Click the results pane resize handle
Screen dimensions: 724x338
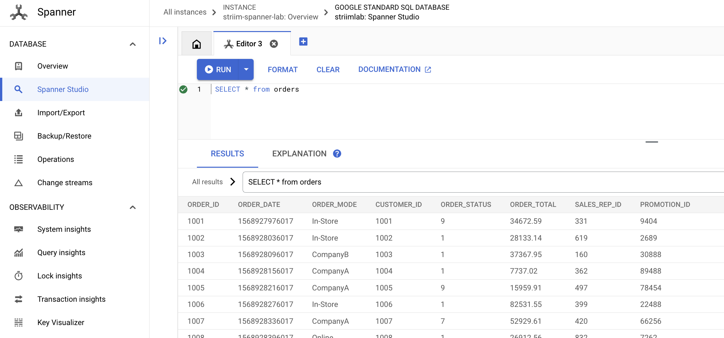652,142
